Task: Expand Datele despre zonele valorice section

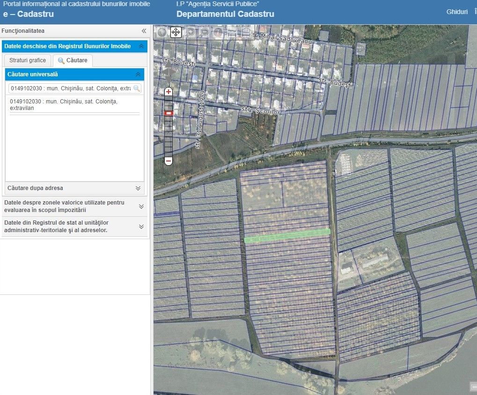Action: (x=141, y=206)
